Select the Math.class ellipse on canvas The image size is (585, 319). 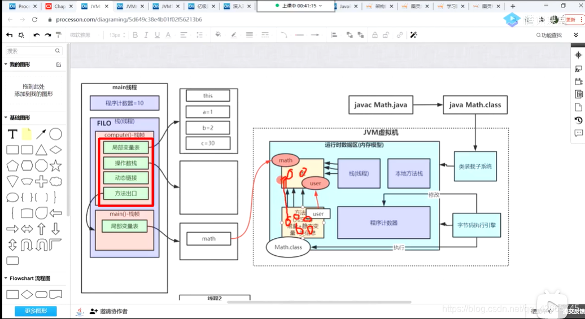pos(288,247)
